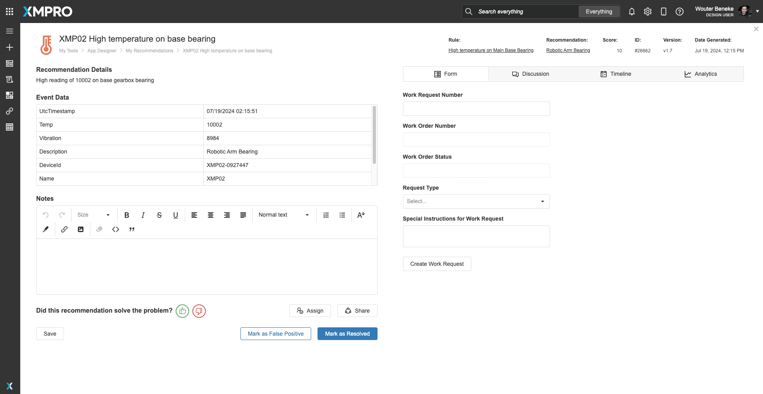Open the Normal text style dropdown
The height and width of the screenshot is (394, 763).
(284, 215)
